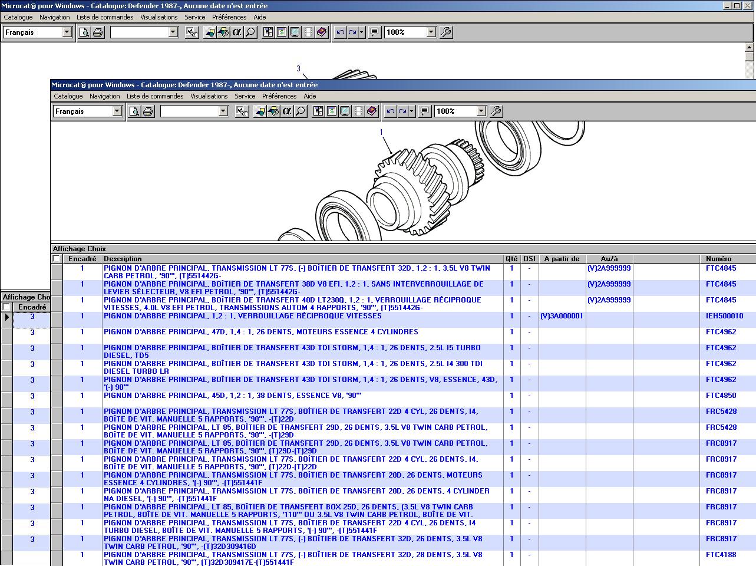Click part number IEH500010

[724, 316]
